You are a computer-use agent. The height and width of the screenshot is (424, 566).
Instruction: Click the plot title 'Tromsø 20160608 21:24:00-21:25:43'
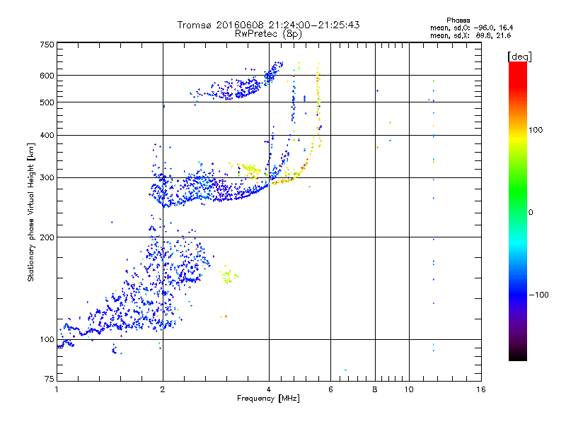pyautogui.click(x=268, y=25)
